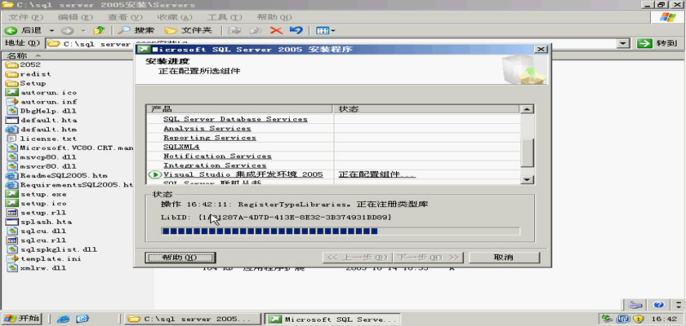Viewport: 686px width, 326px height.
Task: Open the View (查看) menu
Action: pyautogui.click(x=125, y=17)
